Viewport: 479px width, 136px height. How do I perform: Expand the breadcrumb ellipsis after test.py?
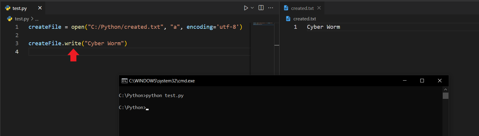[x=37, y=19]
